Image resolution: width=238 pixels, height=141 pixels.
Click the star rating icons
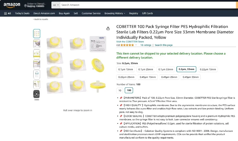127,45
